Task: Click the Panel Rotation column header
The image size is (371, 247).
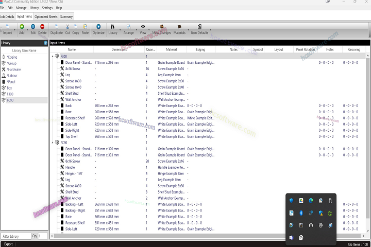Action: 306,49
